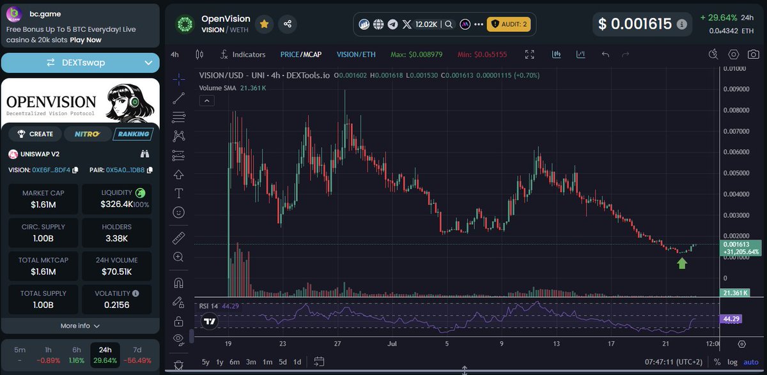Select the 7d price change tab
This screenshot has width=767, height=375.
click(137, 355)
